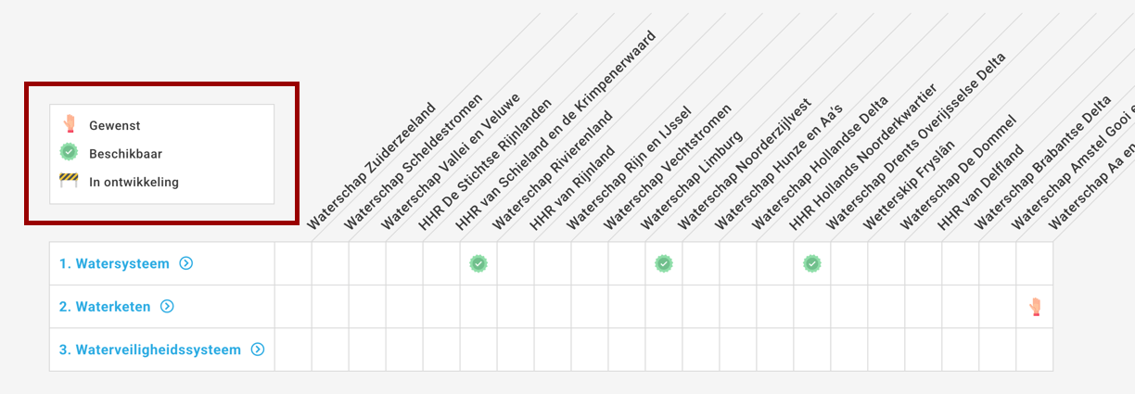The image size is (1135, 394).
Task: Open the 2. Waterketen link
Action: click(105, 306)
